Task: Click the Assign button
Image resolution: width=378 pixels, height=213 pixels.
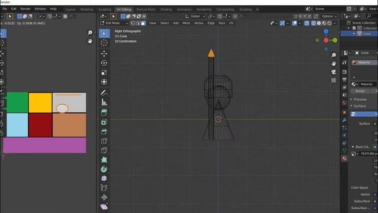Action: click(360, 91)
